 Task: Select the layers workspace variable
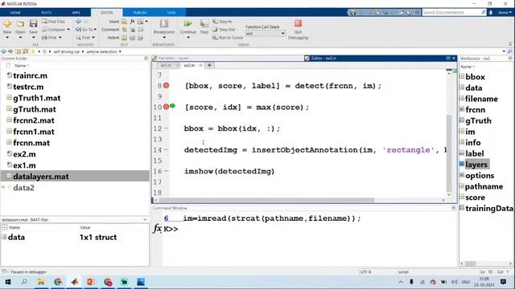click(476, 165)
